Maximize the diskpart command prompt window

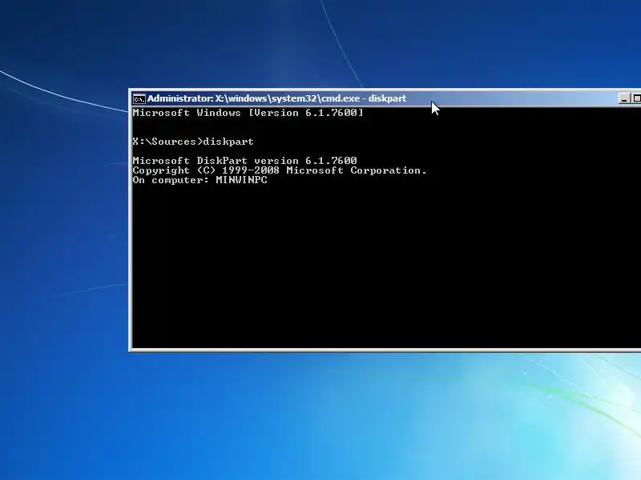(636, 98)
